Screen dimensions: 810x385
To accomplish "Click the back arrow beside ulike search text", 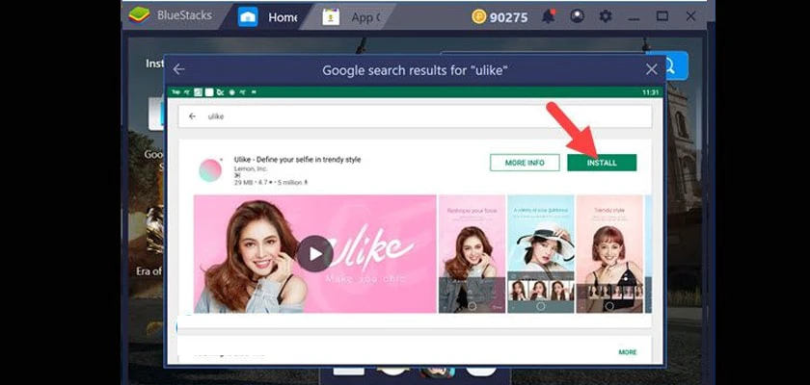I will 192,116.
